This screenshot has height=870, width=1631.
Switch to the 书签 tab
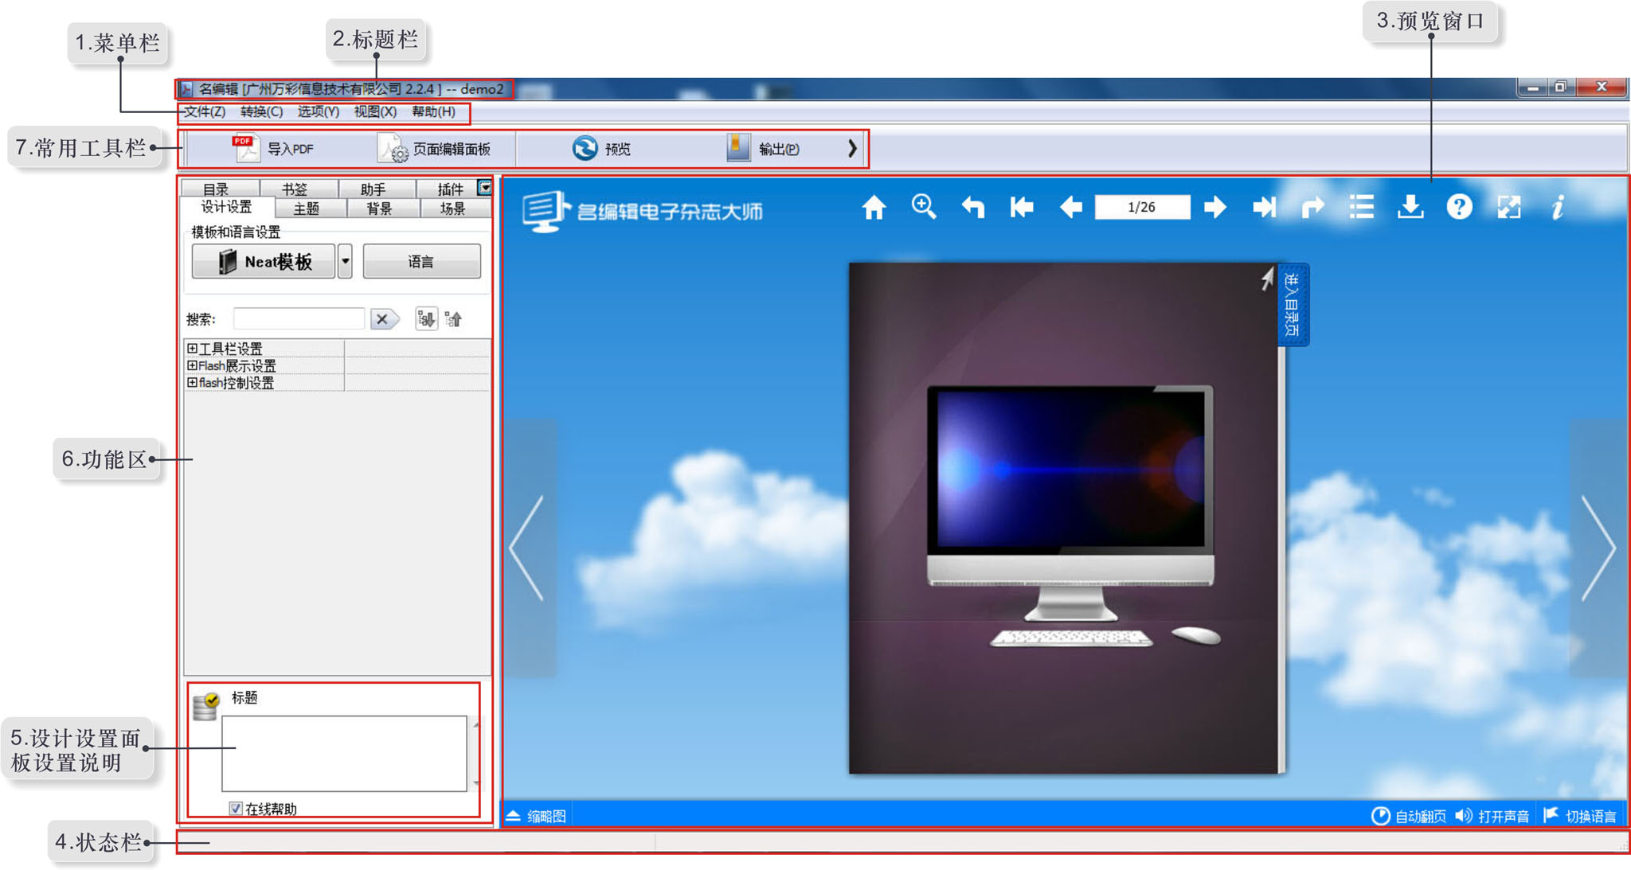(x=295, y=189)
